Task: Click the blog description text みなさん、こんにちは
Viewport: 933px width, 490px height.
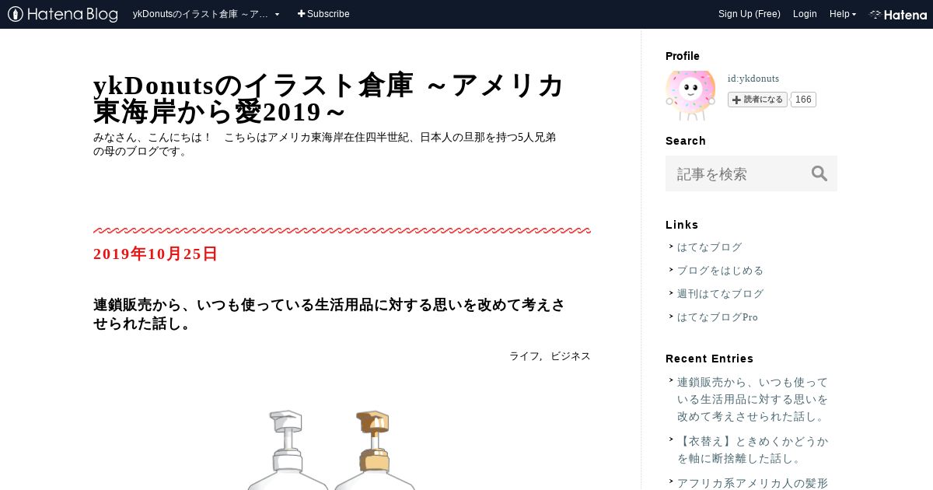Action: point(324,145)
